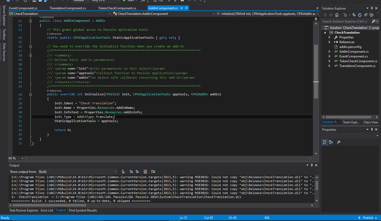Open the Error List tab
Image resolution: width=381 pixels, height=221 pixels.
click(x=47, y=210)
